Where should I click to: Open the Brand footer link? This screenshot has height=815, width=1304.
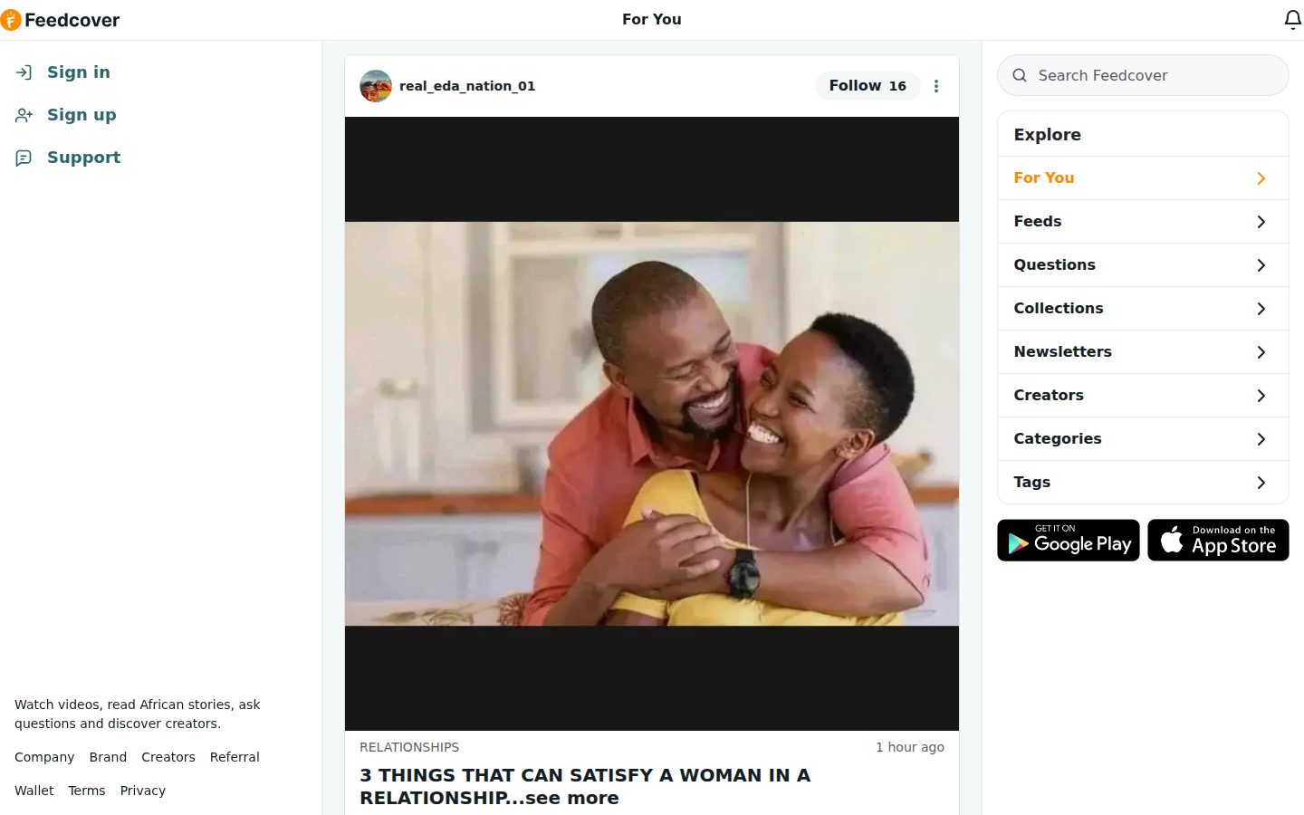(x=108, y=757)
